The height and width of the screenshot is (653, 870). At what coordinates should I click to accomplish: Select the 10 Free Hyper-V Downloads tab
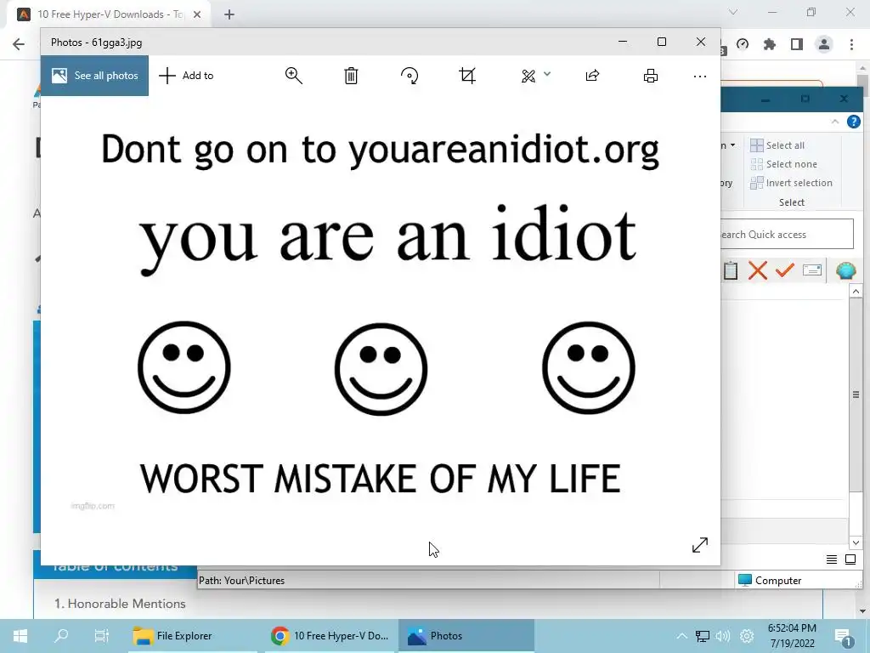pyautogui.click(x=110, y=14)
